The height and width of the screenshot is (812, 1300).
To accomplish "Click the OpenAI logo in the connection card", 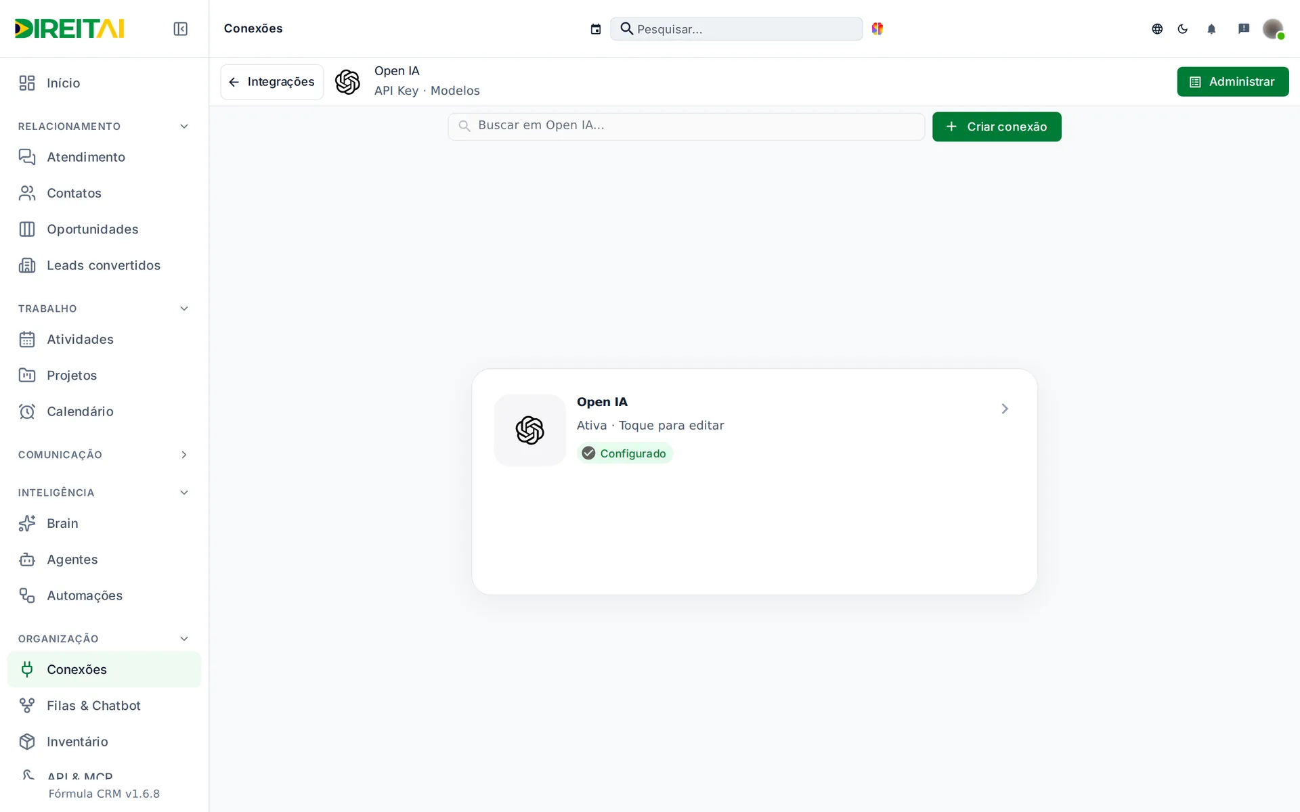I will [x=529, y=430].
